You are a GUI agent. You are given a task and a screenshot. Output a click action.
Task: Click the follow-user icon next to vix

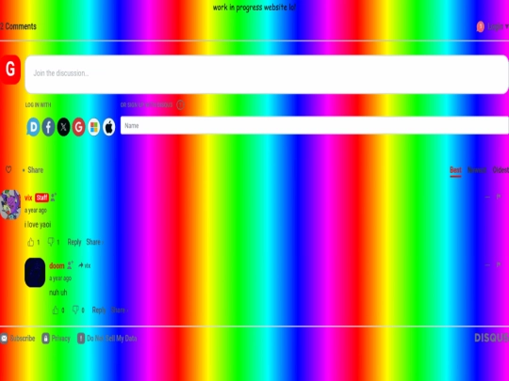point(54,197)
